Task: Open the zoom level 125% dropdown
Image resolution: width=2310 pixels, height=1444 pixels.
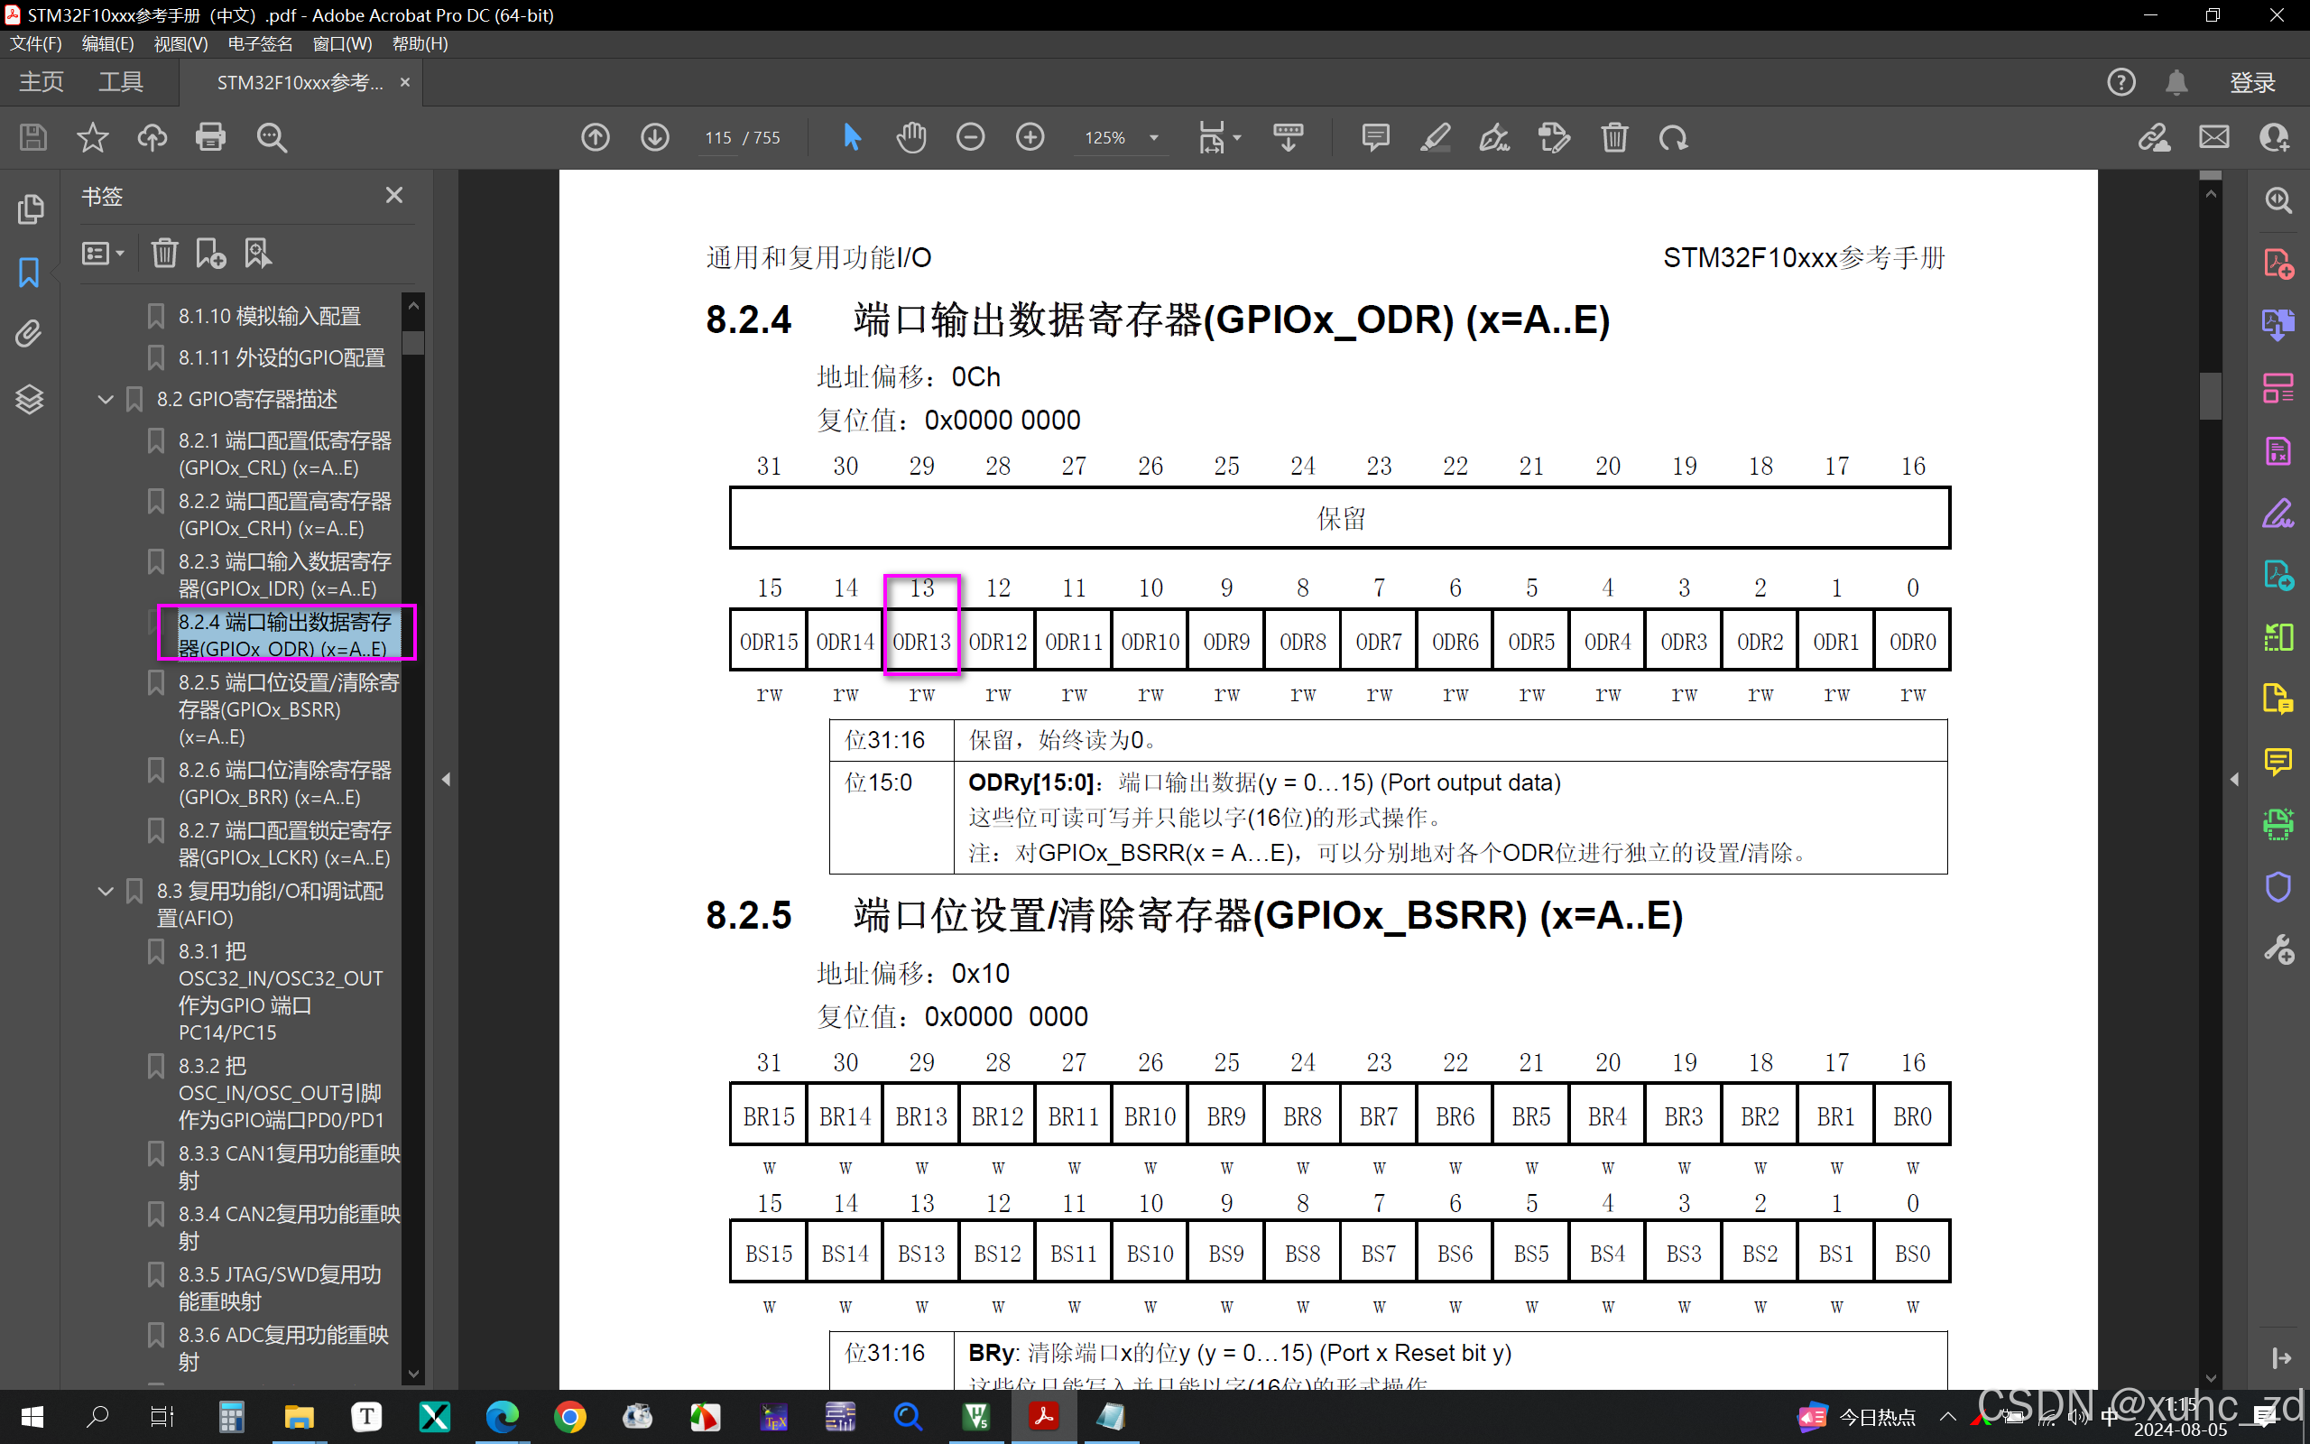Action: (1154, 137)
